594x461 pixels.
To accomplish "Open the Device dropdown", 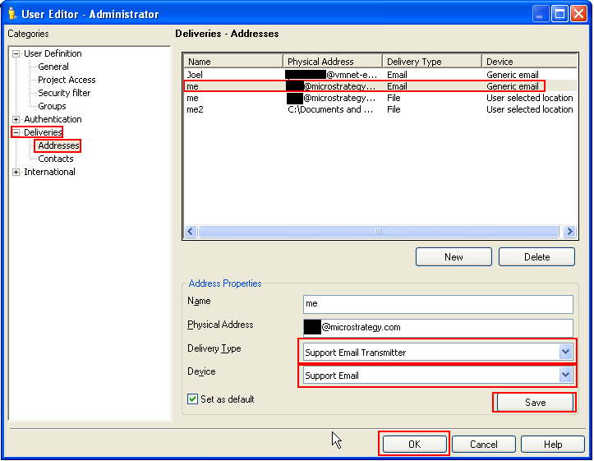I will pos(565,376).
